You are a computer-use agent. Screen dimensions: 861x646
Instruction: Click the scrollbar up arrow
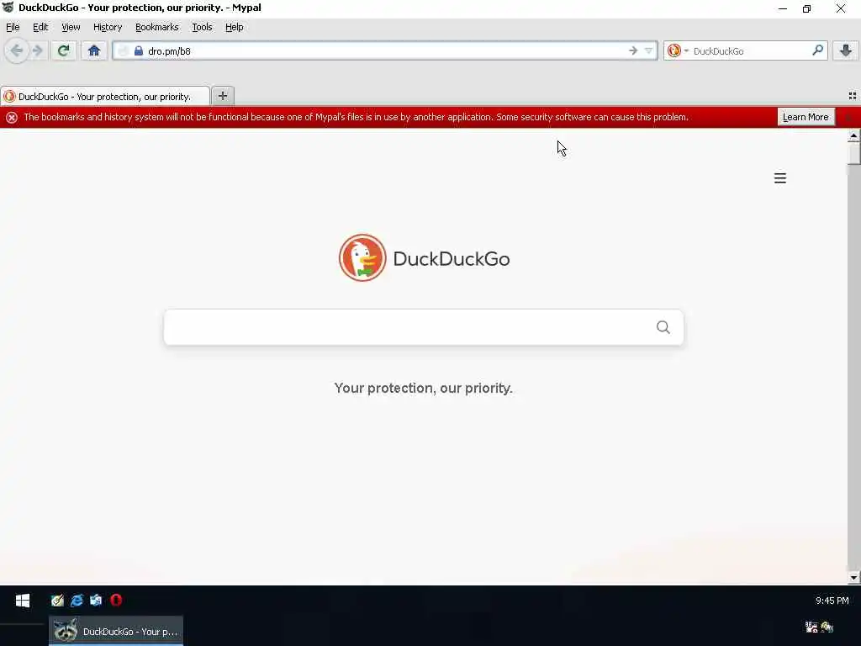853,135
